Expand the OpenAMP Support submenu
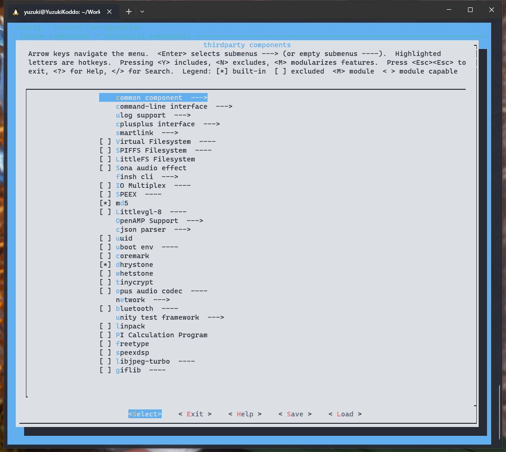The width and height of the screenshot is (506, 452). pos(159,221)
